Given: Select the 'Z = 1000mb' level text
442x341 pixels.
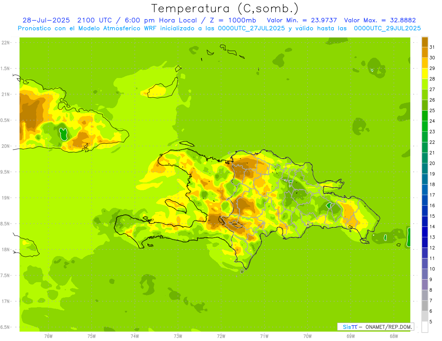Looking at the screenshot, I should [x=233, y=20].
